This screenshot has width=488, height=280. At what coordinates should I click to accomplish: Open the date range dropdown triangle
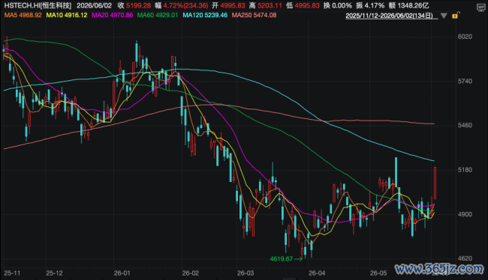(444, 16)
